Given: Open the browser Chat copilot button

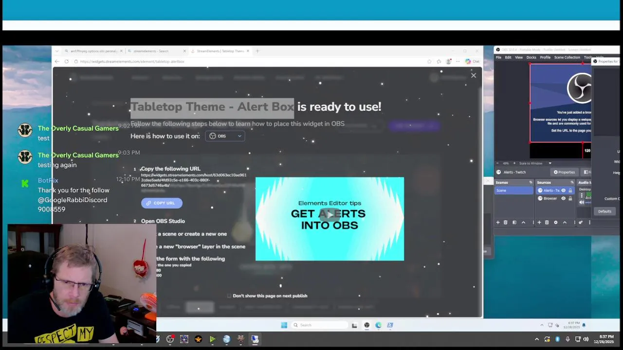Looking at the screenshot, I should [472, 62].
